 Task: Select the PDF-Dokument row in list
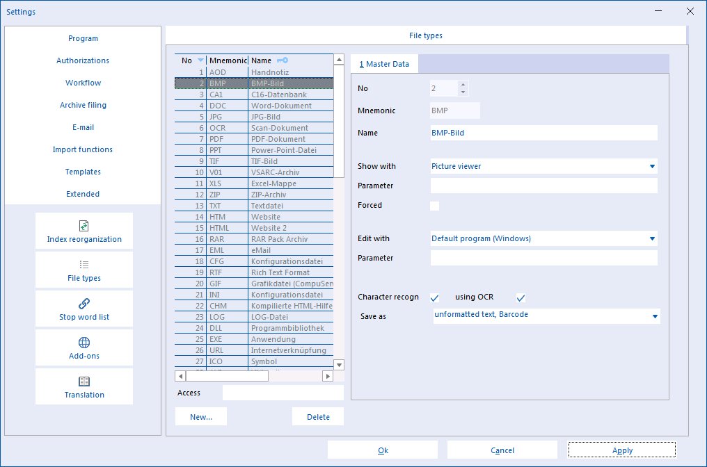(x=254, y=139)
